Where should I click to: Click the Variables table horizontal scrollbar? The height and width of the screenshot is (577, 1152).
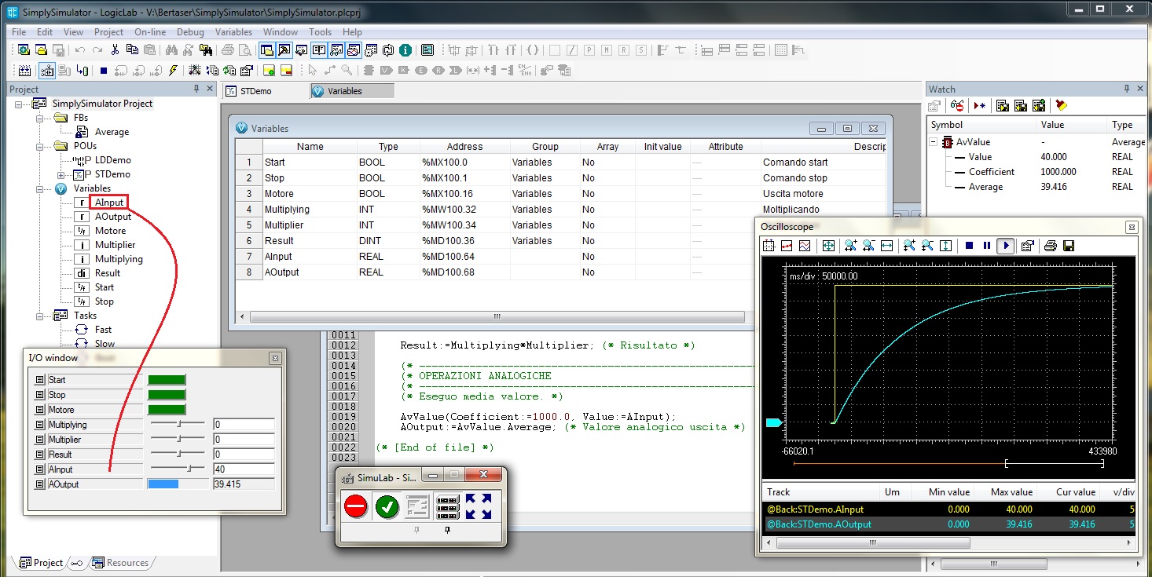coord(496,317)
